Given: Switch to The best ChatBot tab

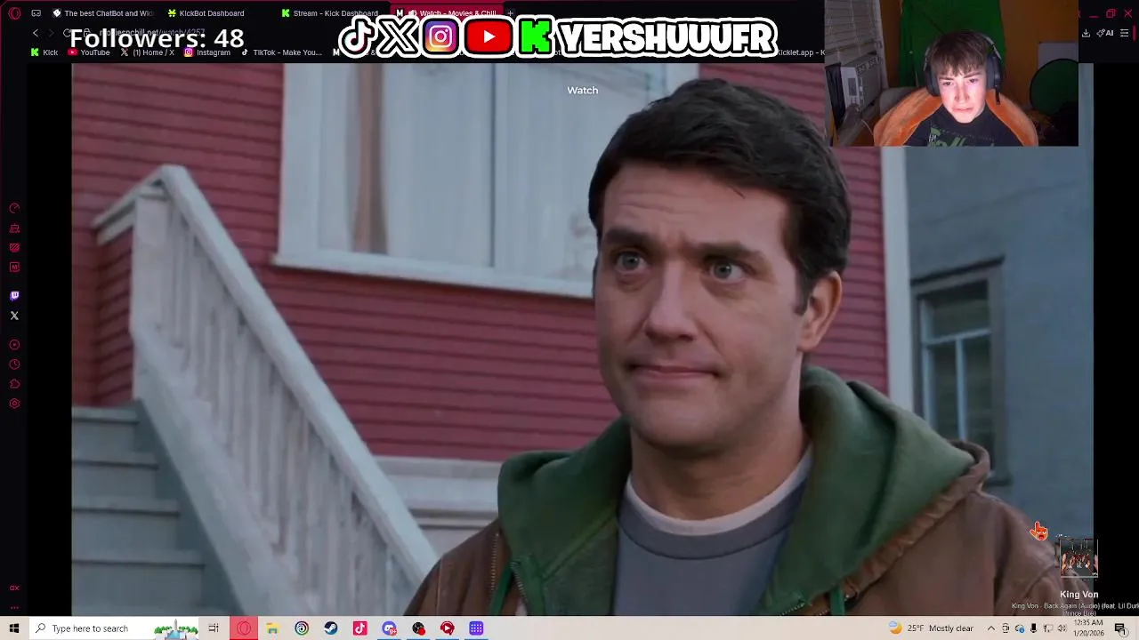Looking at the screenshot, I should tap(102, 13).
